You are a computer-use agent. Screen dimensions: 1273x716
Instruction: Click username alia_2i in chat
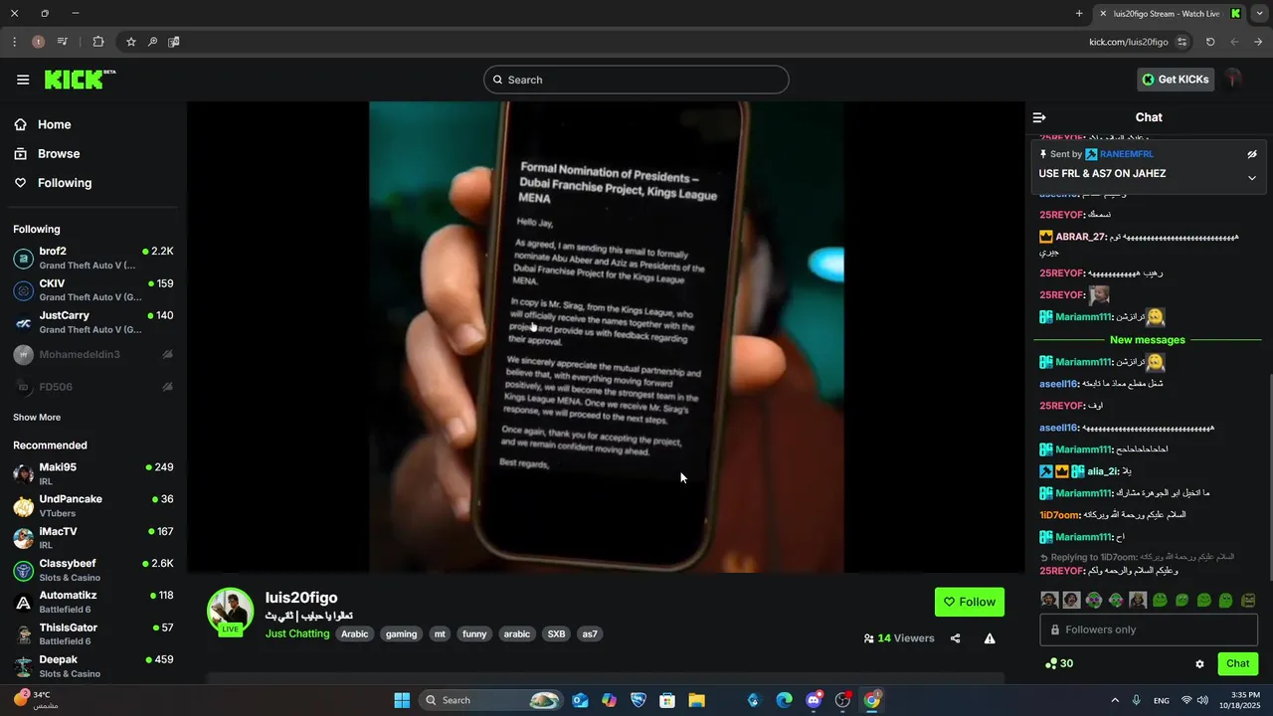1102,471
